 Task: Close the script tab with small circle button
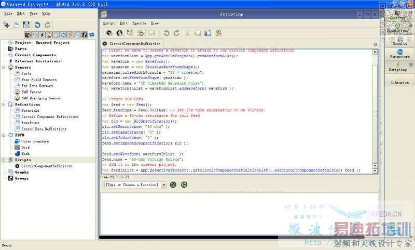coord(375,45)
